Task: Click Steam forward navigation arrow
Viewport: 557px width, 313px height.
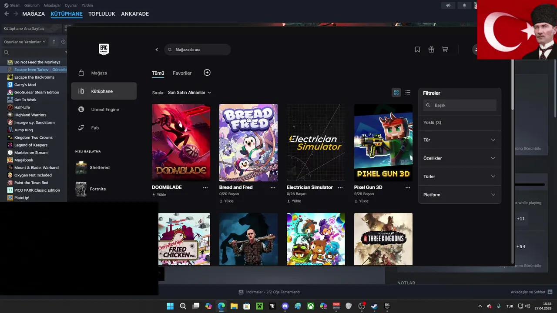Action: pos(16,14)
